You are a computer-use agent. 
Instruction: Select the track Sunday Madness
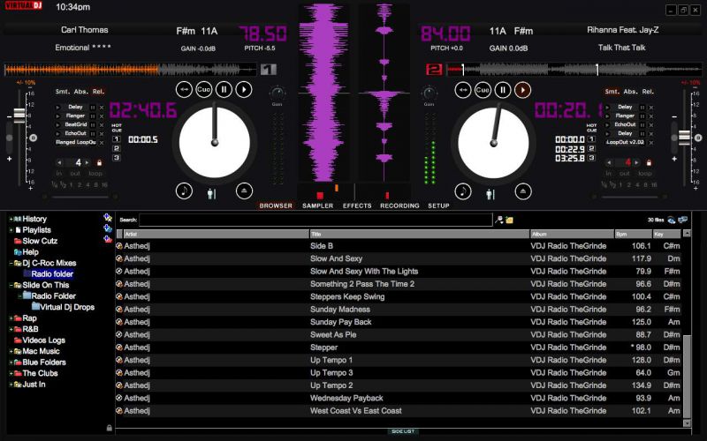pos(401,310)
